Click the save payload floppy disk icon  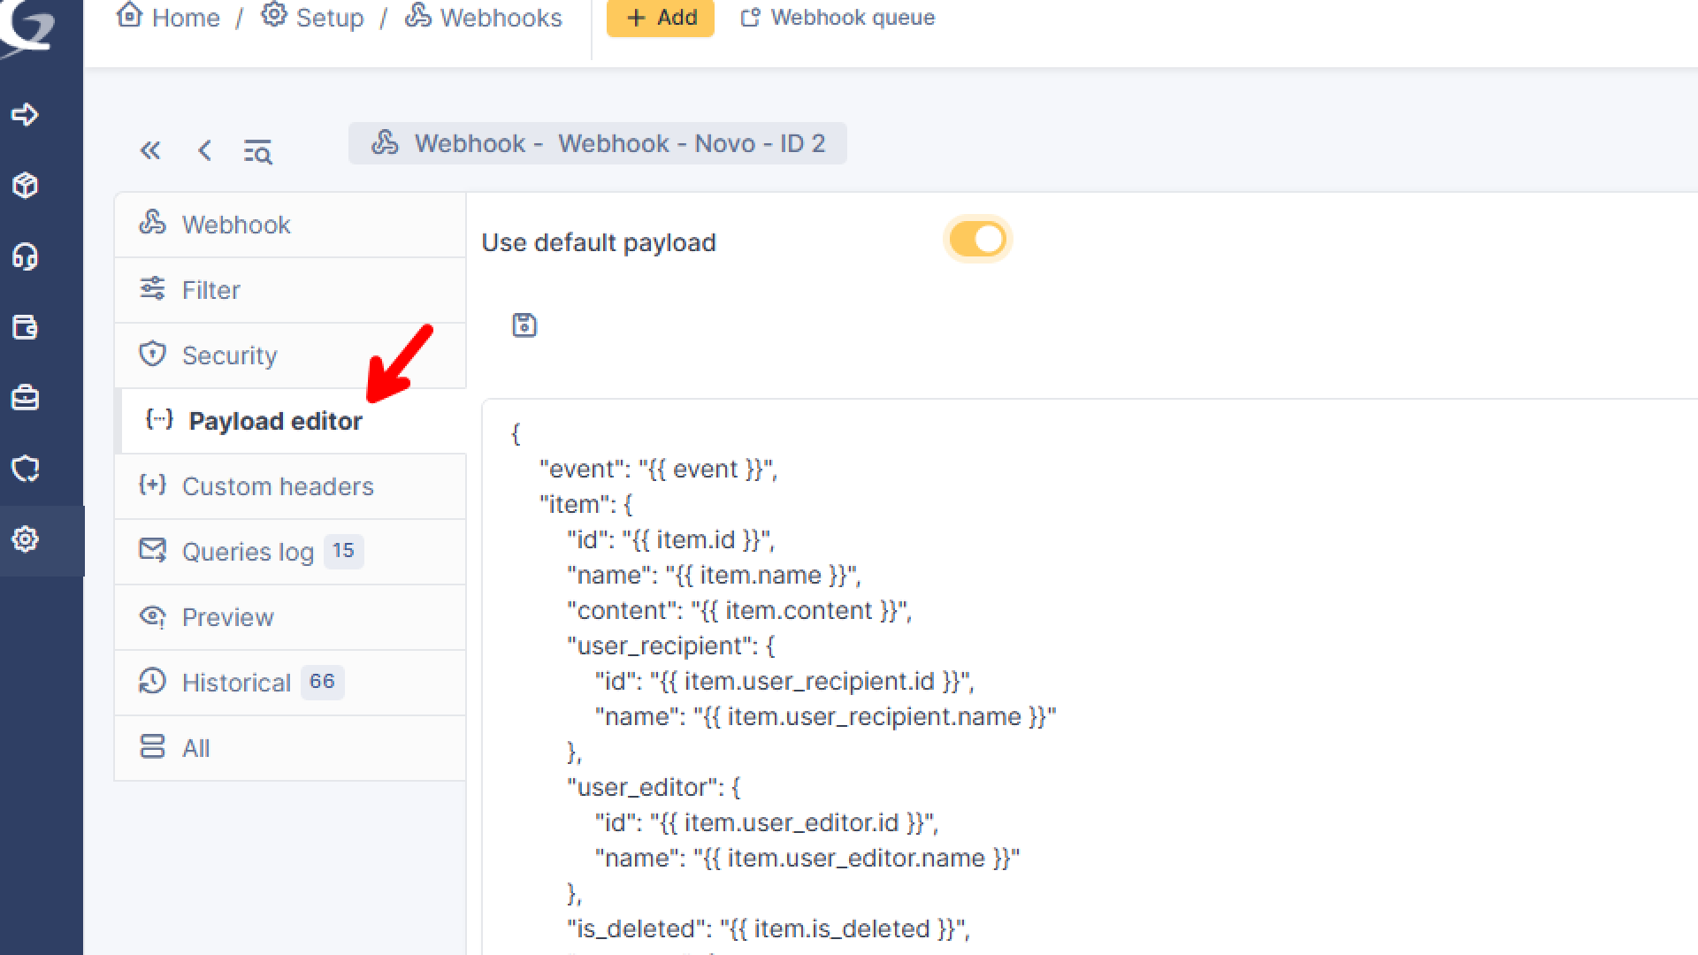click(x=524, y=325)
